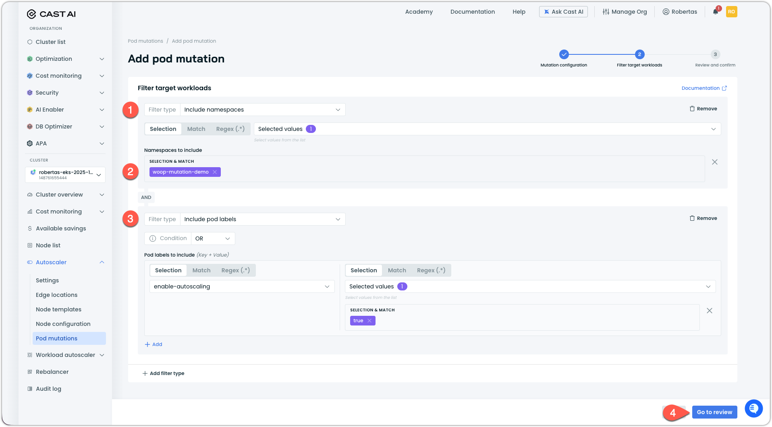Clear the pod label values selection box
This screenshot has height=427, width=772.
click(x=710, y=311)
